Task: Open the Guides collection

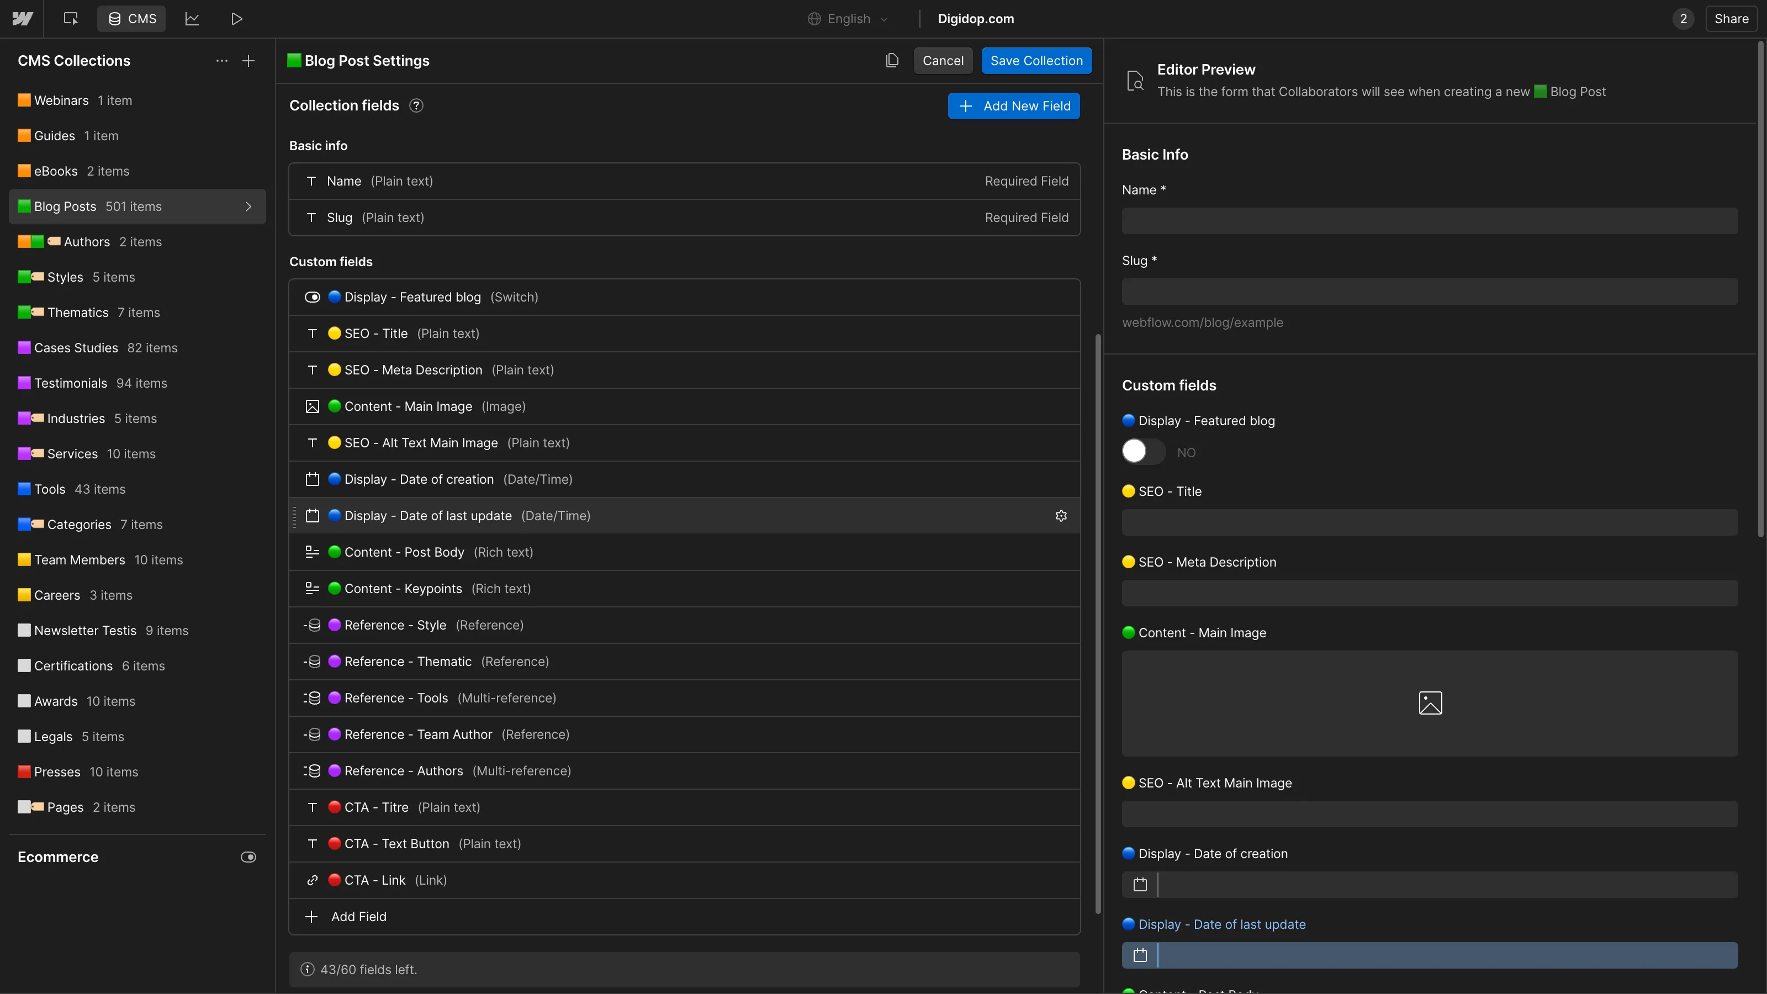Action: point(137,136)
